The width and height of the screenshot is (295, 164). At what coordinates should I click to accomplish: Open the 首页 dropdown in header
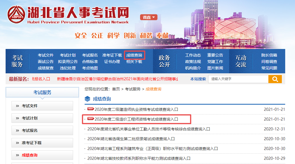point(148,17)
